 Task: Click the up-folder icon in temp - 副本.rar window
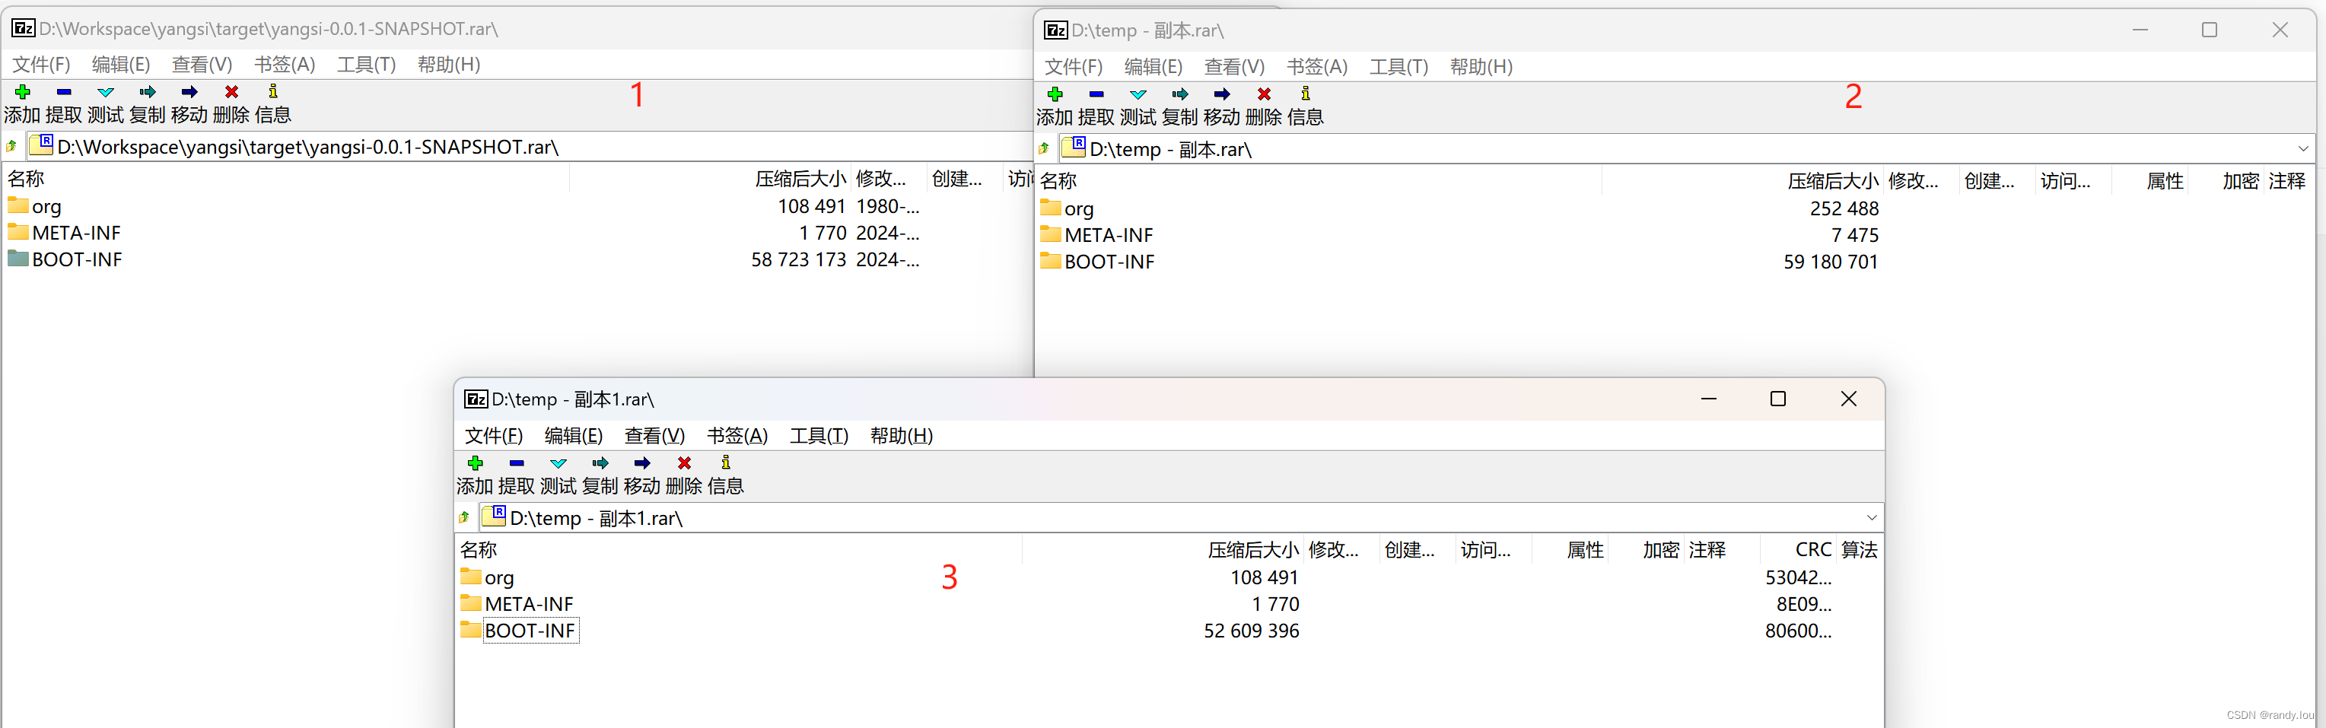(1045, 148)
